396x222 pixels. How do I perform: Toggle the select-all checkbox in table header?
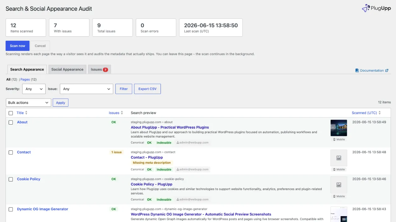11,113
